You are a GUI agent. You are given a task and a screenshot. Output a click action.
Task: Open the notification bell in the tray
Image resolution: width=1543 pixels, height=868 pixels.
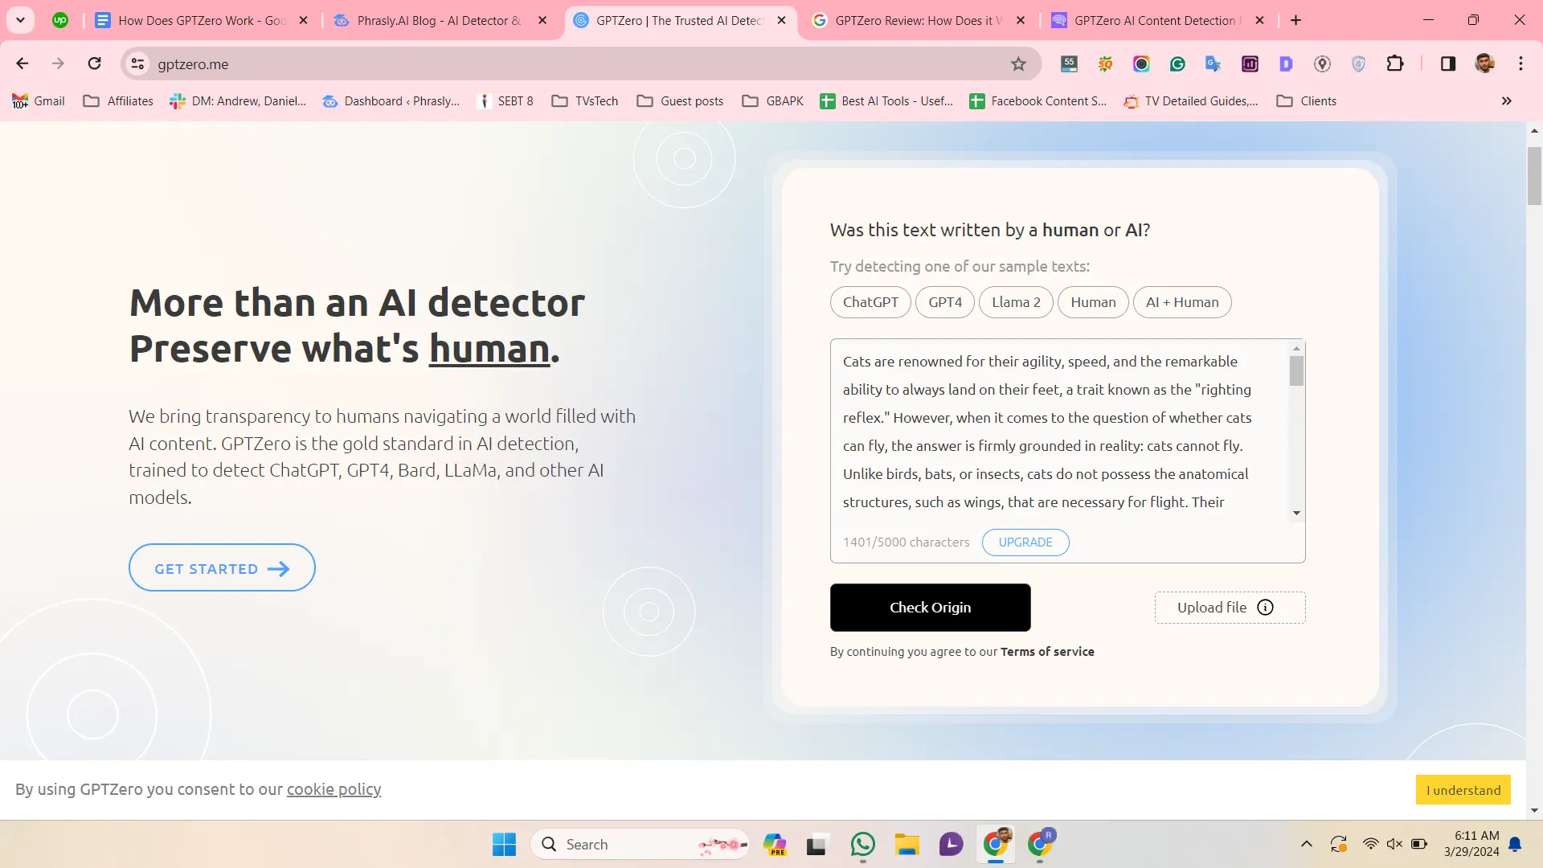(x=1515, y=844)
